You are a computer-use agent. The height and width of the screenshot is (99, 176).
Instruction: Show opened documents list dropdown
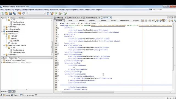(172, 18)
